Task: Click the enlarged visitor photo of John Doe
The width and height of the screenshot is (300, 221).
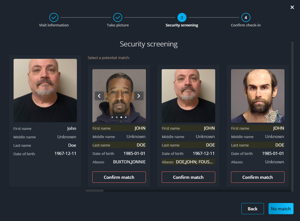Action: click(45, 90)
